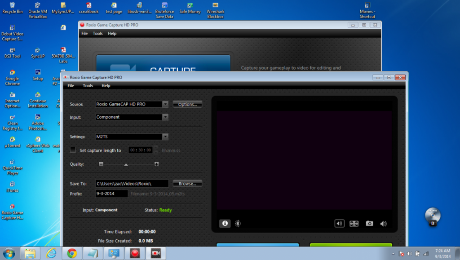Open Chrome from the taskbar
This screenshot has width=460, height=260.
pos(72,253)
